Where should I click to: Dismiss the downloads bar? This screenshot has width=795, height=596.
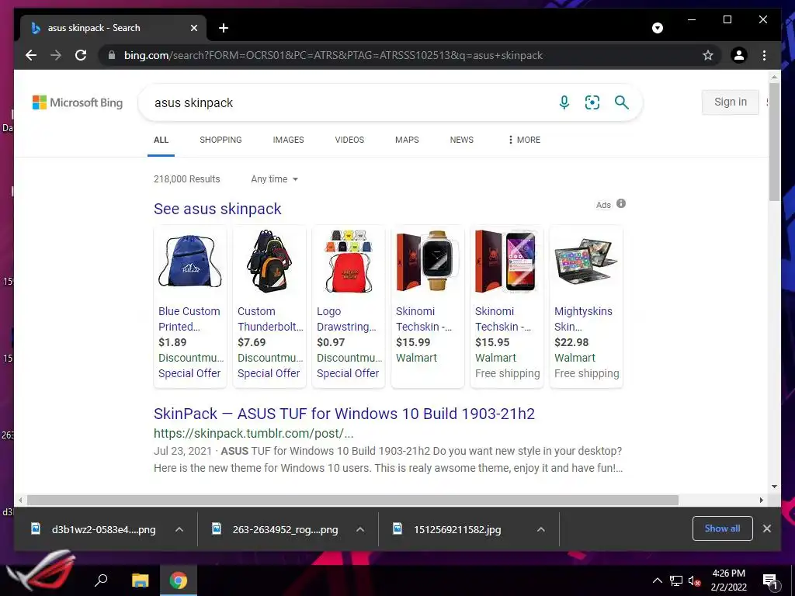point(766,528)
